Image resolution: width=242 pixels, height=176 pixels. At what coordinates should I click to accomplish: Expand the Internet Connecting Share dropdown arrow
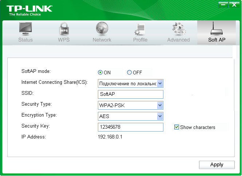[160, 83]
